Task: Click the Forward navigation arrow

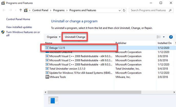Action: 10,10
